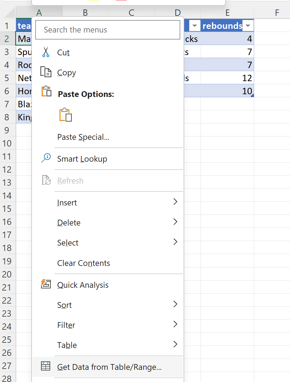Click the grayed-out Refresh icon

coord(46,180)
